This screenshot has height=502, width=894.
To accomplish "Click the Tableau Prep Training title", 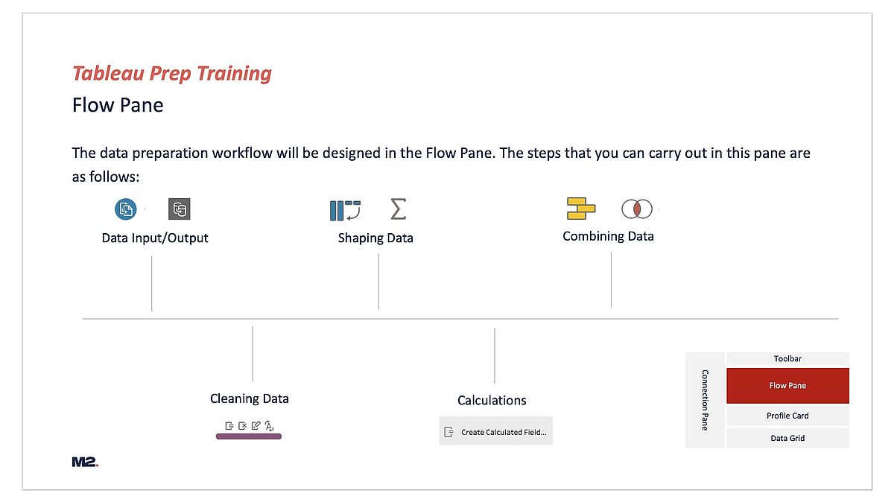I will click(x=172, y=74).
